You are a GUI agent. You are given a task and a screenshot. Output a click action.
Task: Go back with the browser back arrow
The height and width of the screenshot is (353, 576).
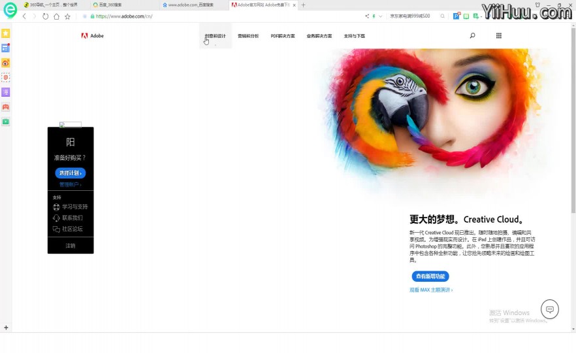(x=24, y=16)
